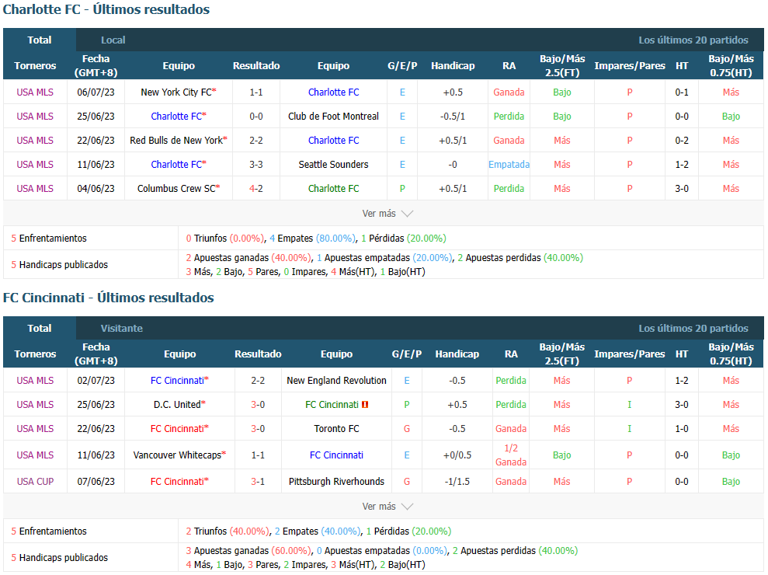Click the 3-1 result against Pittsburgh Riverhounds
This screenshot has height=575, width=768.
[x=258, y=482]
